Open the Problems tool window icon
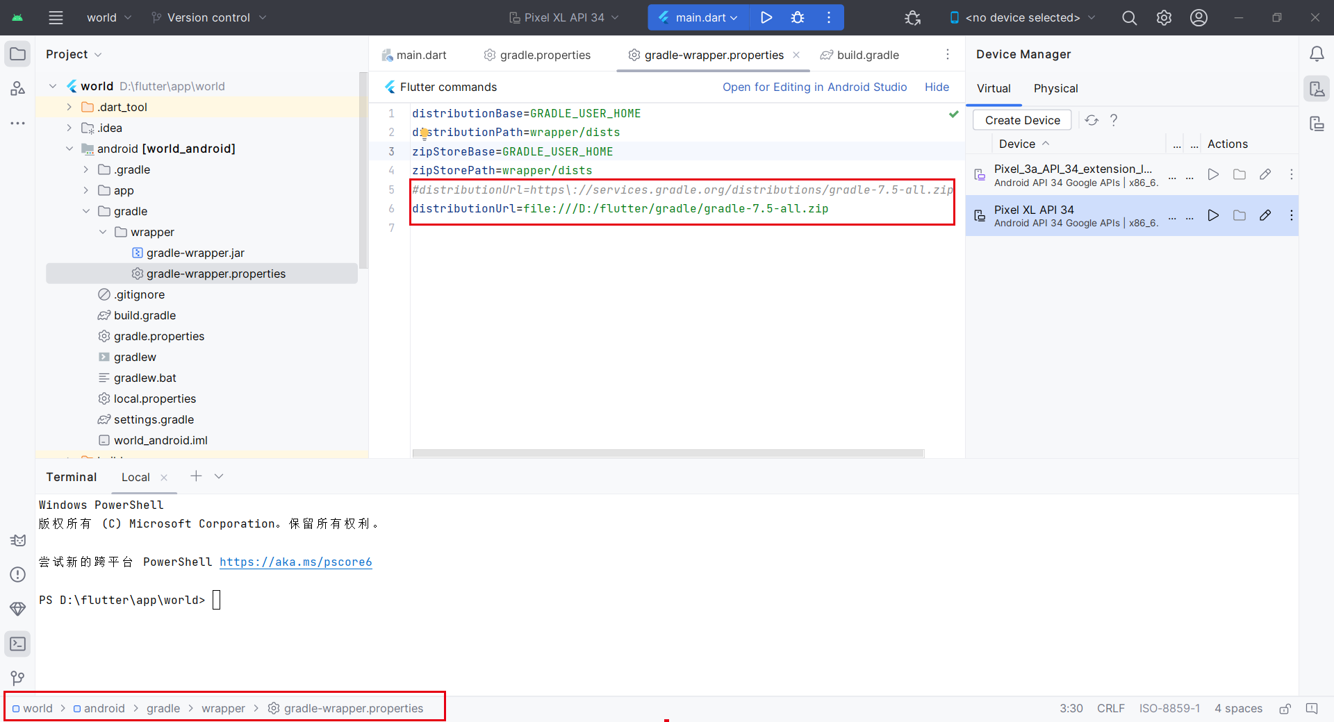Image resolution: width=1334 pixels, height=722 pixels. pyautogui.click(x=18, y=575)
